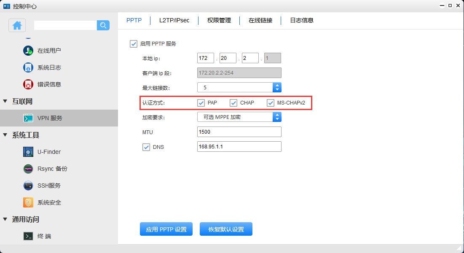Disable the PAP authentication checkbox
This screenshot has width=464, height=253.
tap(201, 102)
